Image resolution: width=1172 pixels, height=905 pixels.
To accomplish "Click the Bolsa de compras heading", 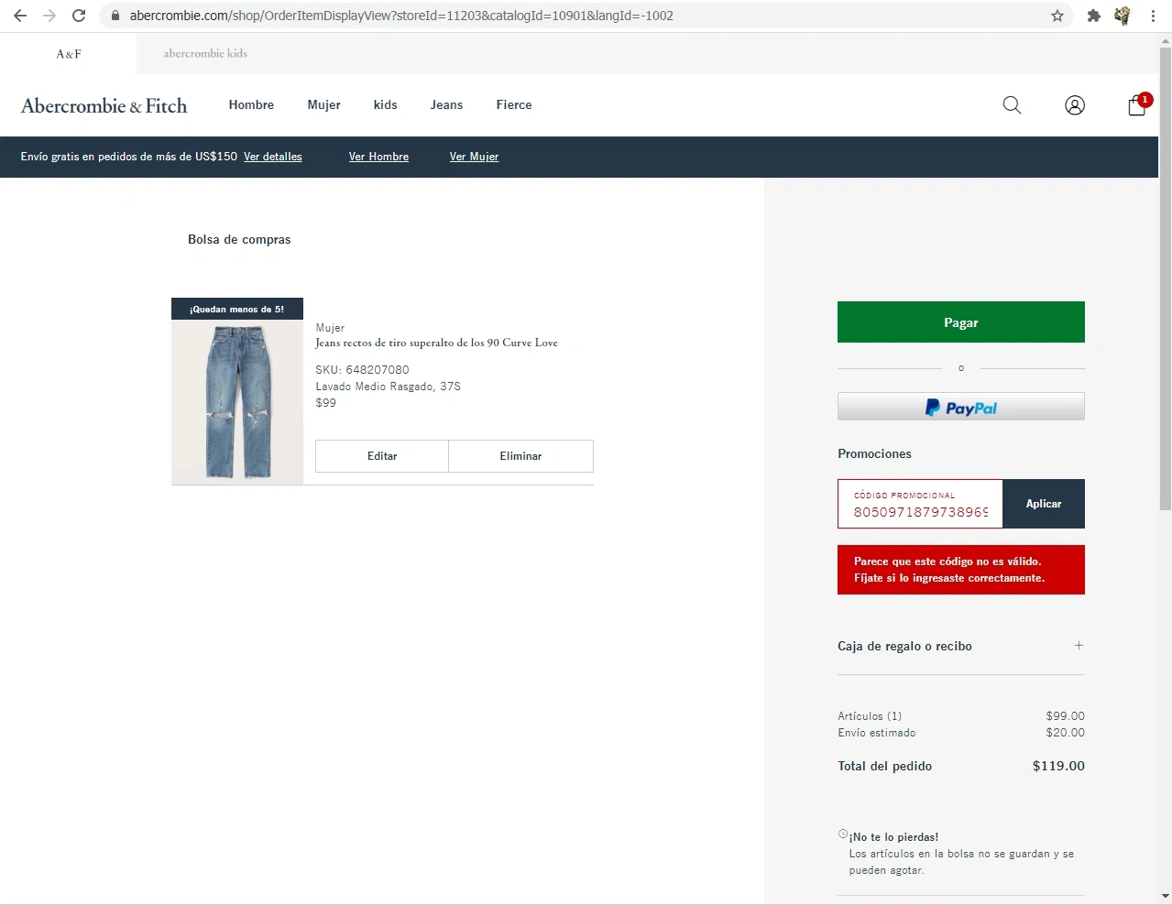I will 239,239.
